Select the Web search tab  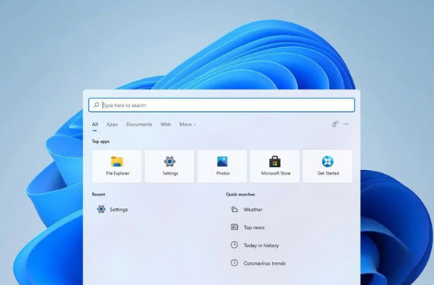pyautogui.click(x=166, y=125)
